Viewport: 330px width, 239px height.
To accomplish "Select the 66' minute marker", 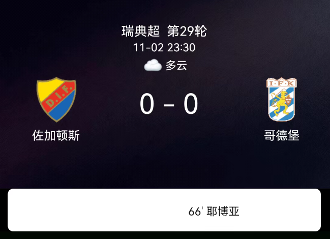I will [196, 212].
